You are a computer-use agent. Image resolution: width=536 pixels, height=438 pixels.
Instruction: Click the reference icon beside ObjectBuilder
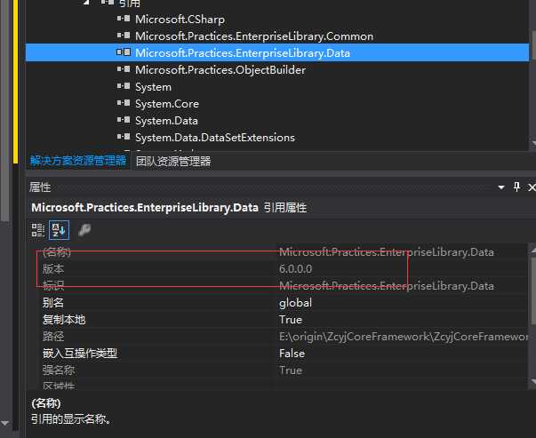(124, 69)
